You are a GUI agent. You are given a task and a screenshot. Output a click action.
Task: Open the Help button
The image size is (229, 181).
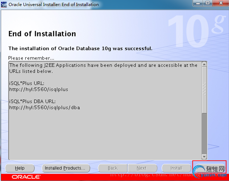point(20,168)
